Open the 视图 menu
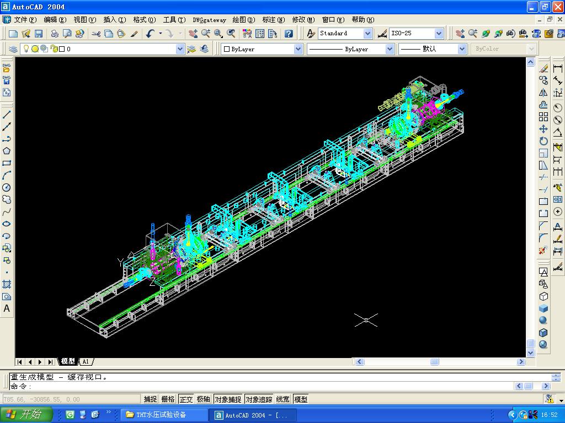Image resolution: width=565 pixels, height=423 pixels. pyautogui.click(x=84, y=20)
